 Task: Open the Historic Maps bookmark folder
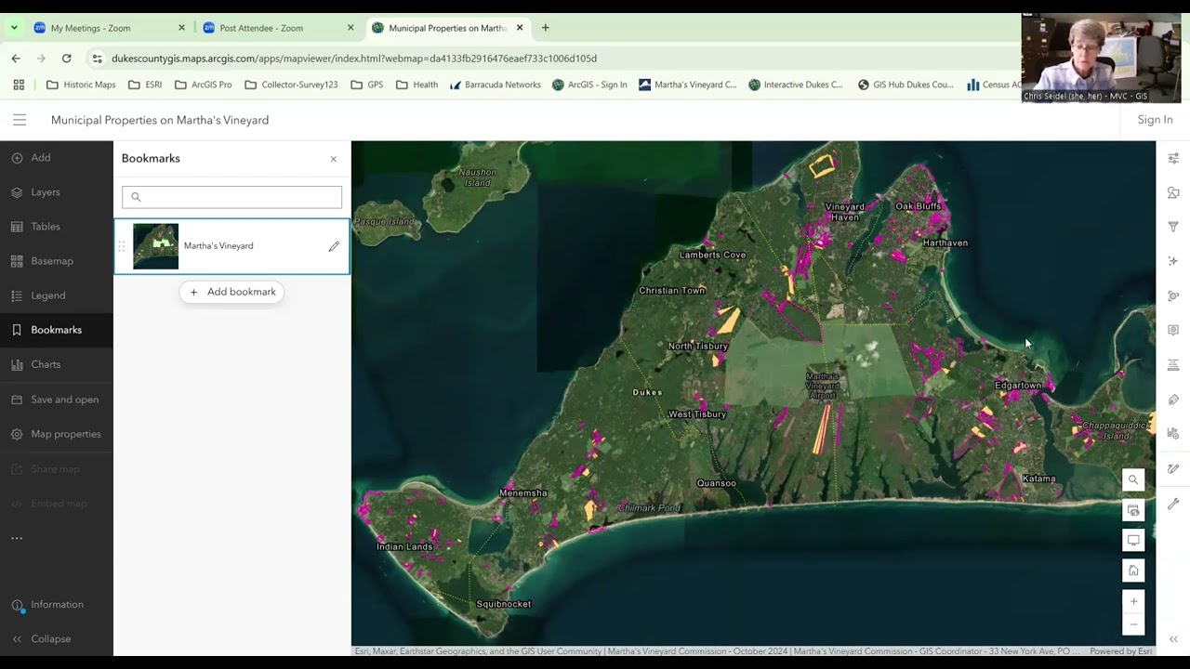[81, 85]
